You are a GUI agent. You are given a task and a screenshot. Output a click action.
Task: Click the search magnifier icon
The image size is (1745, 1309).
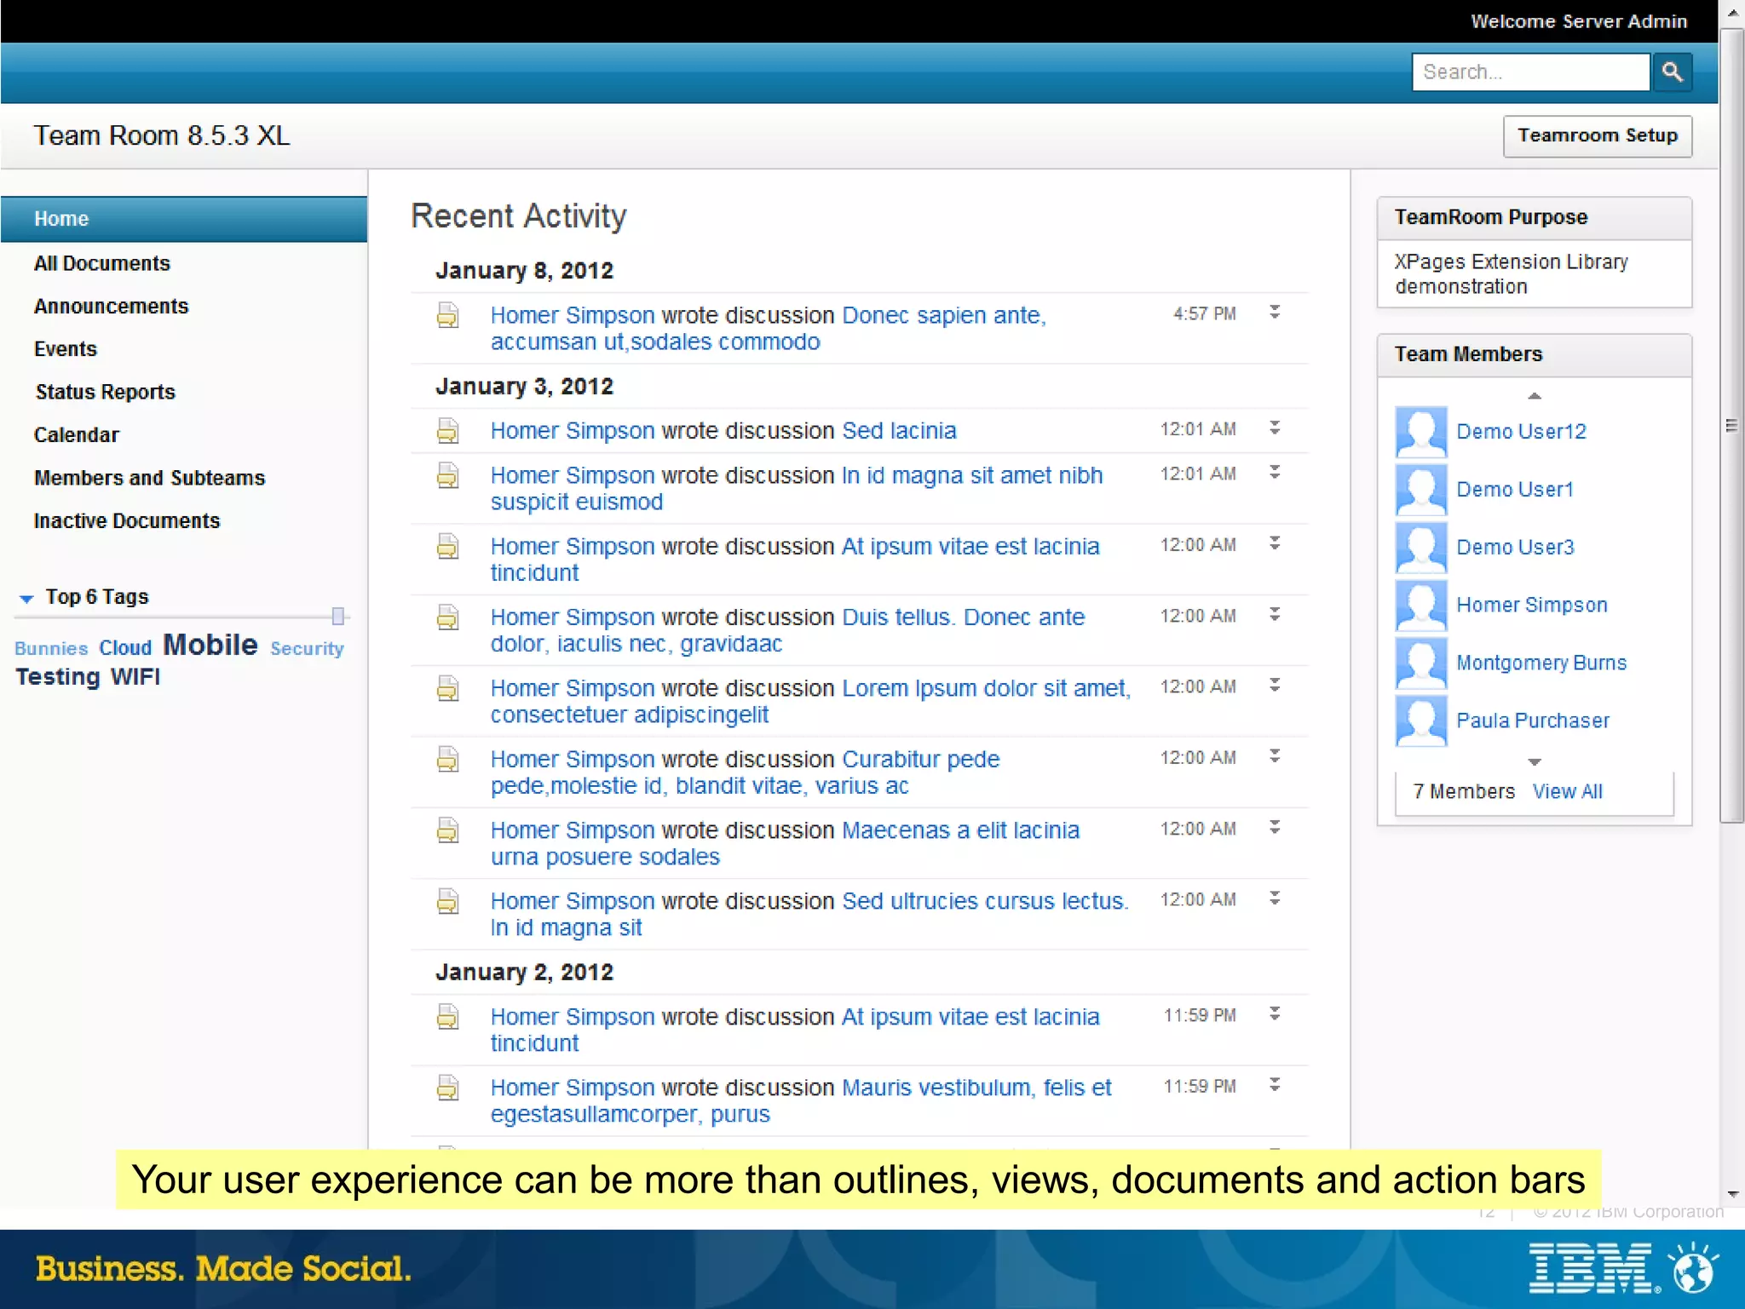1672,72
